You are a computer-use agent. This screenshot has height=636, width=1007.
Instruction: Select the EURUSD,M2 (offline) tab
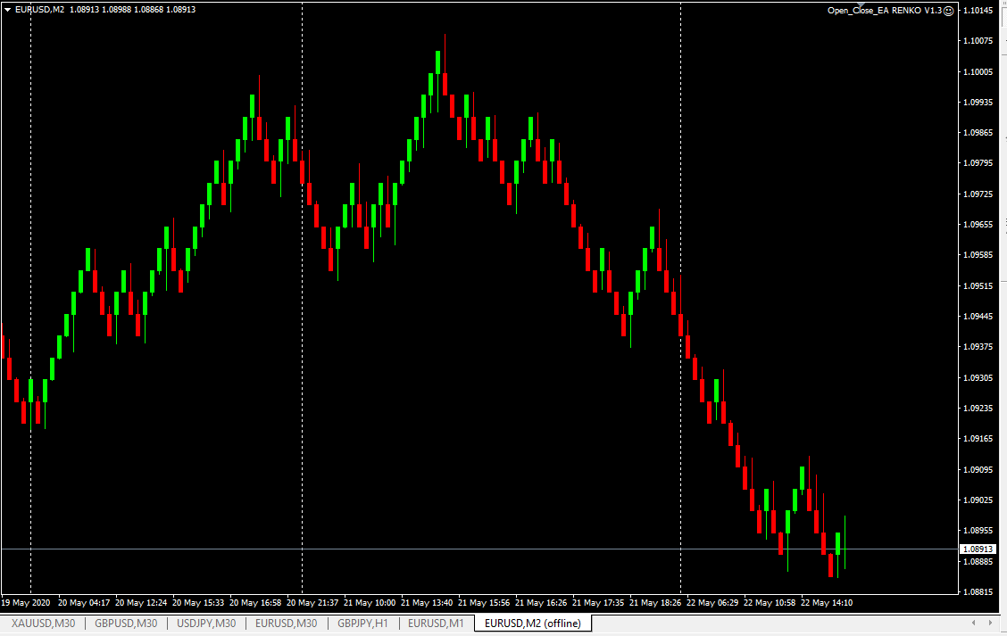[532, 624]
